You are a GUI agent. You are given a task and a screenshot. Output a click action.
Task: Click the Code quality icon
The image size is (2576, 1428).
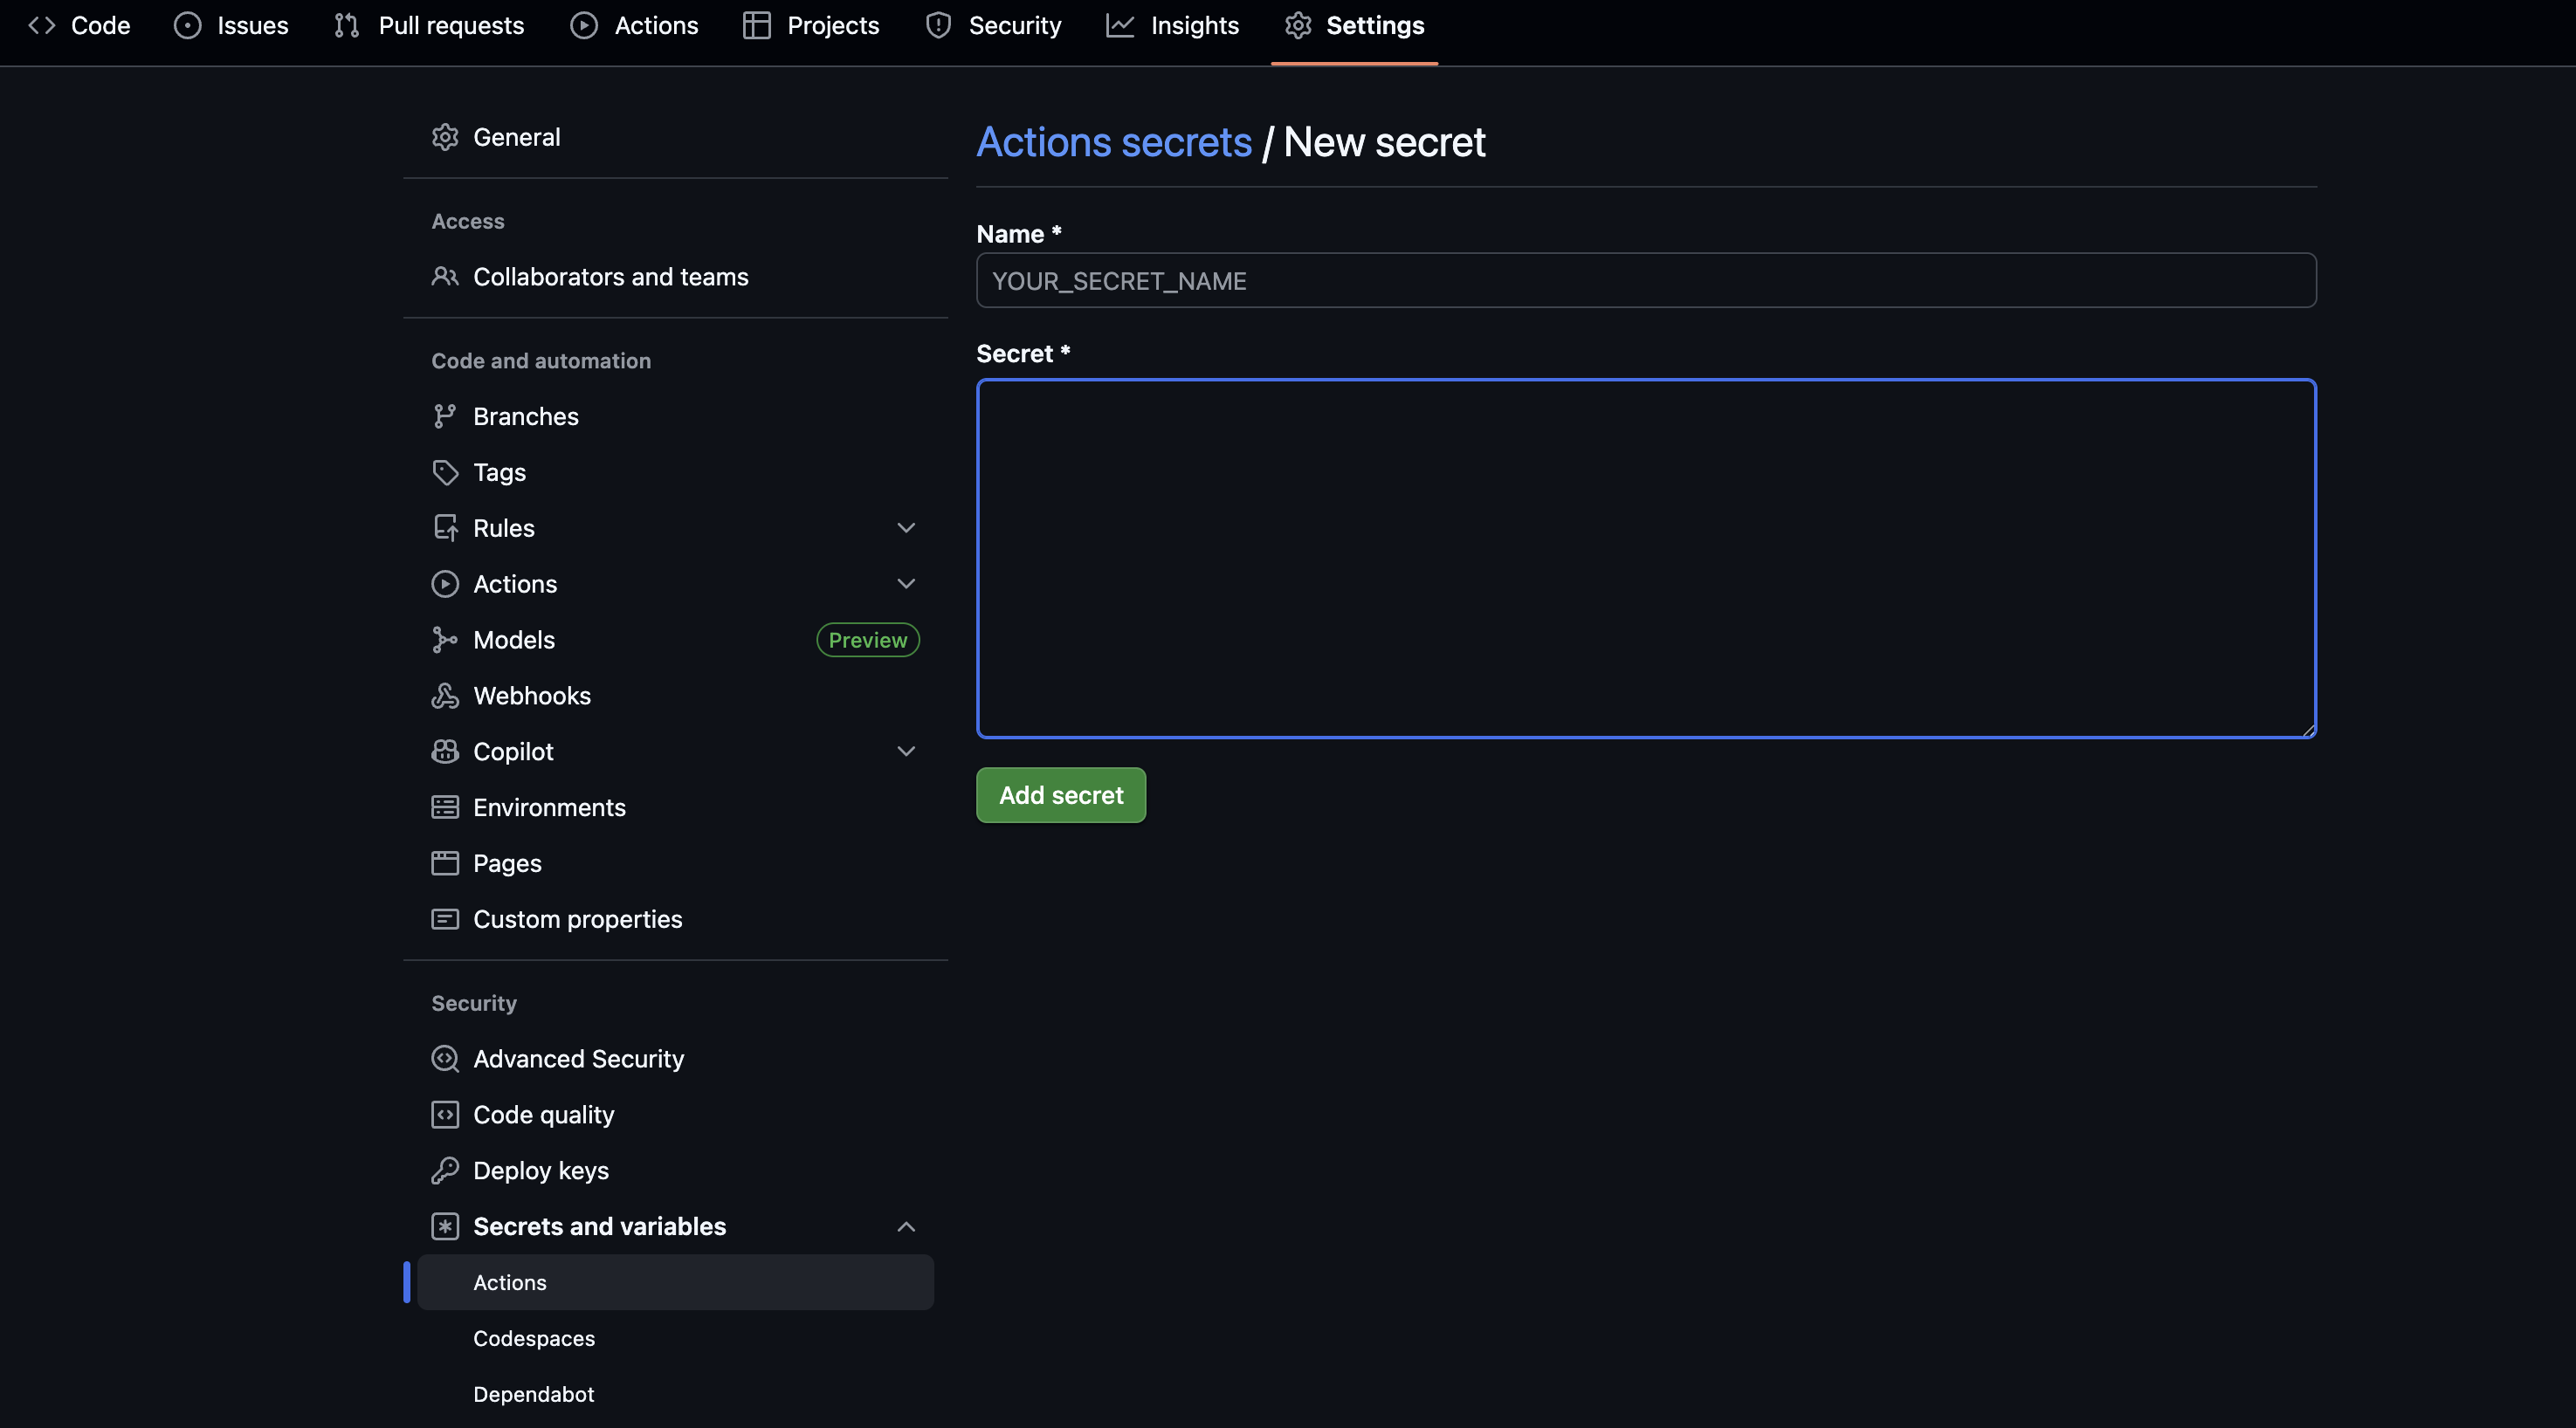pos(445,1115)
